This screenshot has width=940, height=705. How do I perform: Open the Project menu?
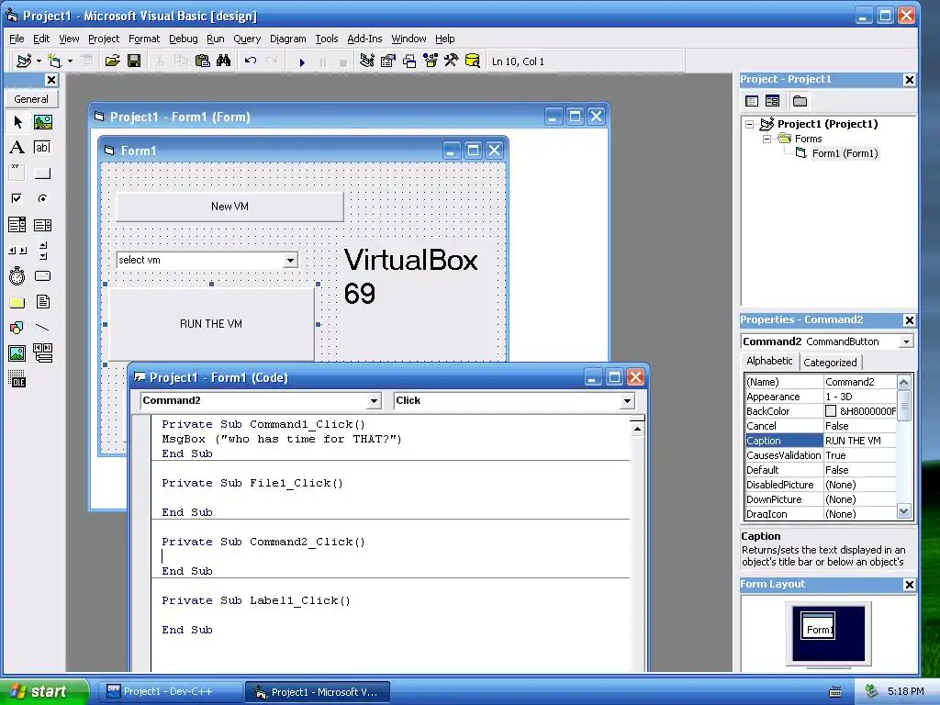[104, 39]
